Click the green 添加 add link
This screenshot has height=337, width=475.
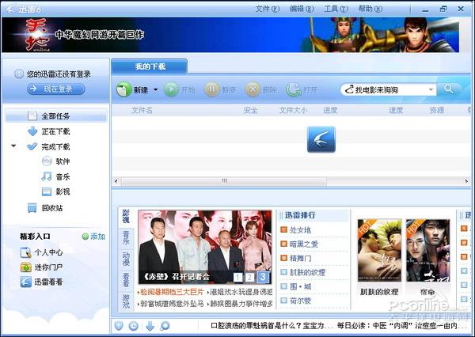click(x=93, y=237)
